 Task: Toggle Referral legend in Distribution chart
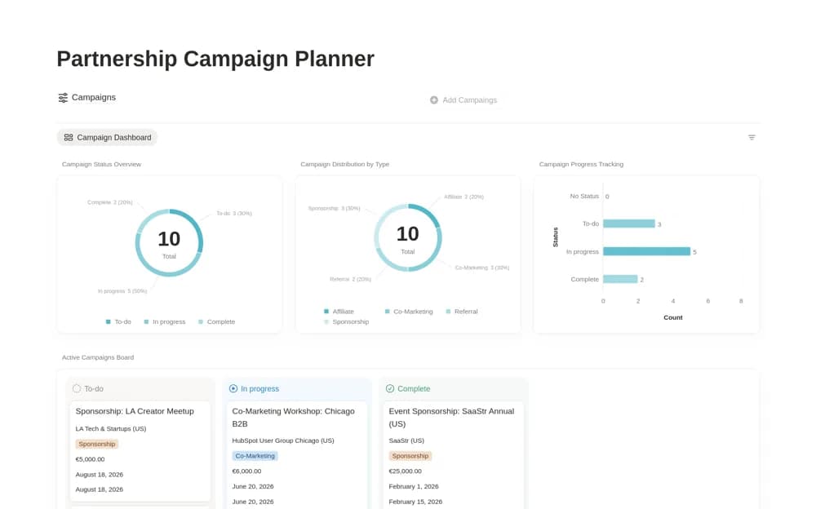(x=462, y=312)
